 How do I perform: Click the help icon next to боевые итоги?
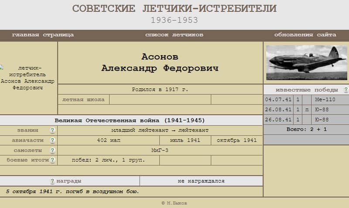pyautogui.click(x=52, y=160)
